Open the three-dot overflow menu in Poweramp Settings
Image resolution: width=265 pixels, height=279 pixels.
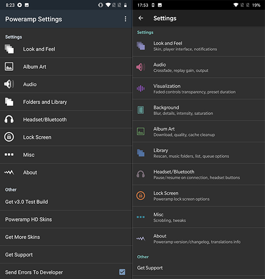125,19
